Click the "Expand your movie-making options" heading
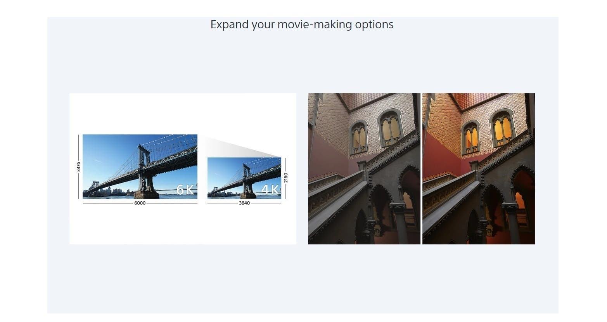This screenshot has height=322, width=607. [302, 25]
